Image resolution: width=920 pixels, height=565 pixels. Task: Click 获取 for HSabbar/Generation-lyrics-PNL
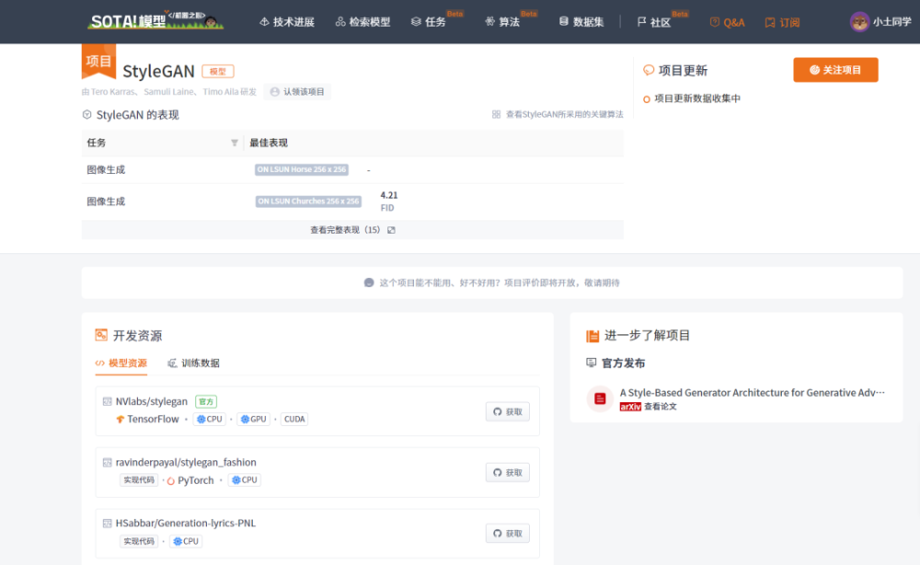508,534
